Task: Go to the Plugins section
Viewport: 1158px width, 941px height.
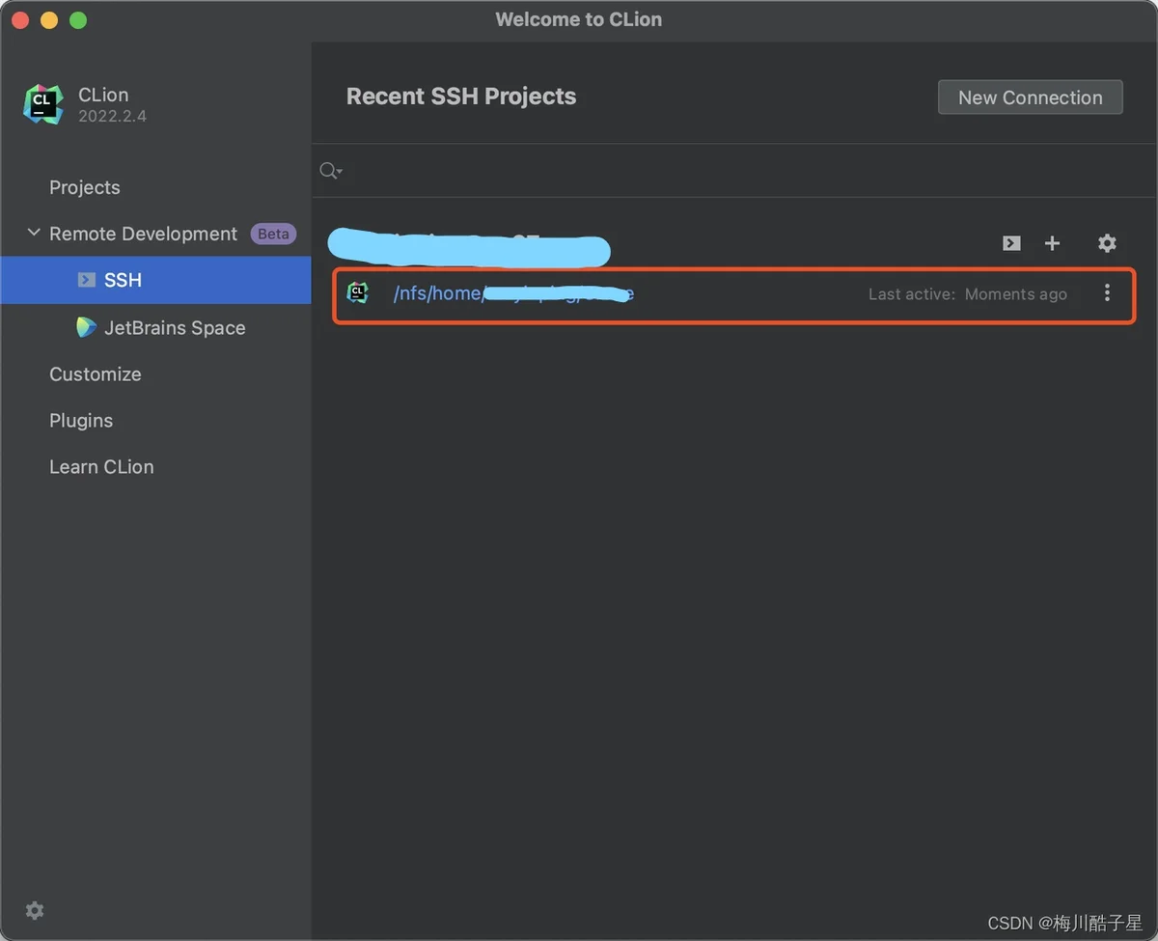Action: click(x=81, y=421)
